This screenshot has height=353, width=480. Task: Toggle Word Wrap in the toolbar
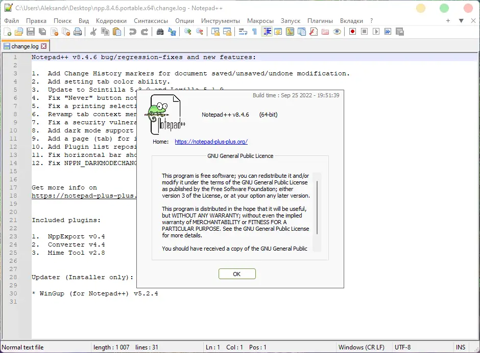(243, 32)
